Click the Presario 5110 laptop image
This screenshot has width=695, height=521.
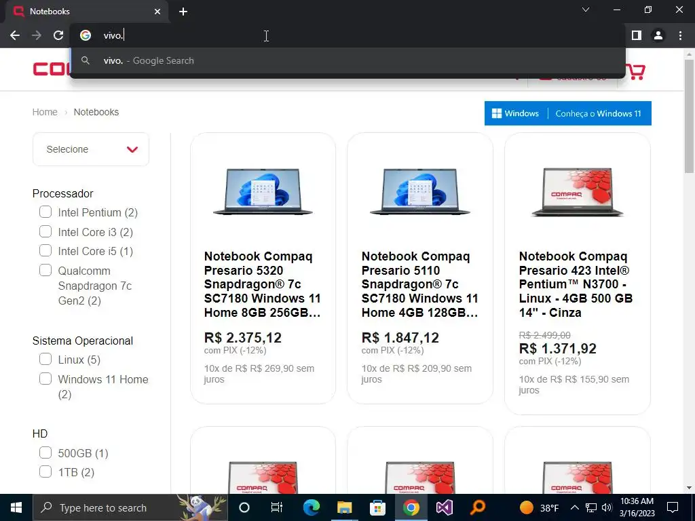point(420,191)
